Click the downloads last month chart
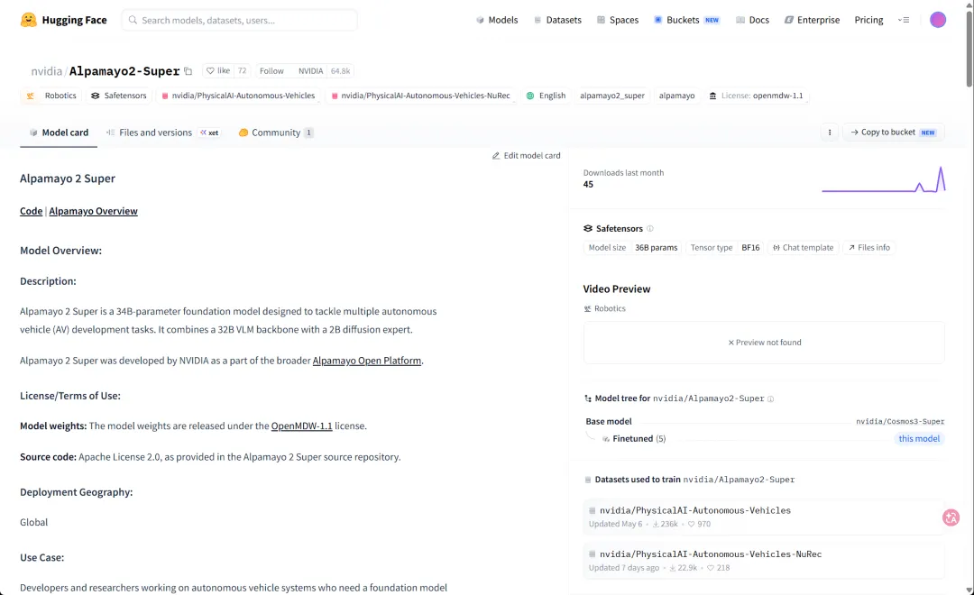Screen dimensions: 974x595 tap(883, 179)
